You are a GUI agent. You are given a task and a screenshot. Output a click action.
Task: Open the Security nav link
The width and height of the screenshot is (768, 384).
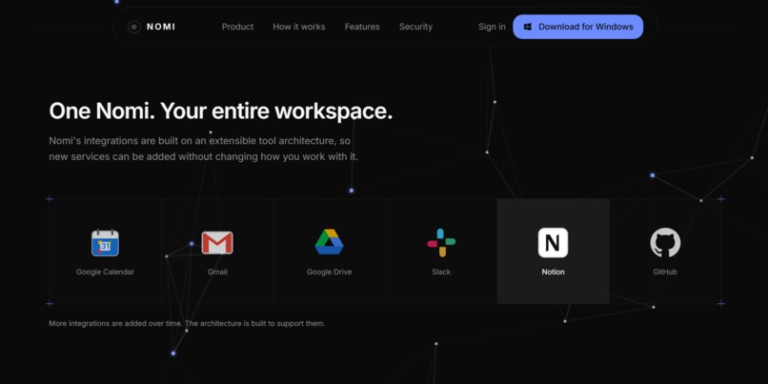coord(415,27)
